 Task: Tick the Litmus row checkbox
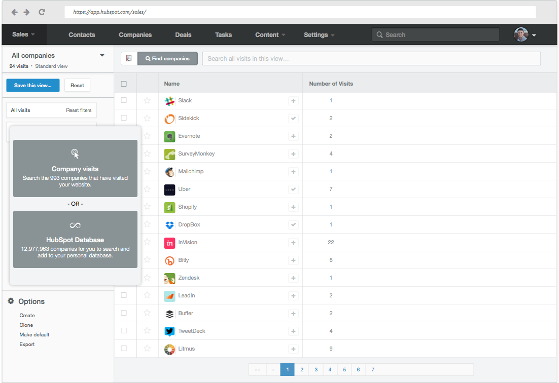tap(124, 349)
